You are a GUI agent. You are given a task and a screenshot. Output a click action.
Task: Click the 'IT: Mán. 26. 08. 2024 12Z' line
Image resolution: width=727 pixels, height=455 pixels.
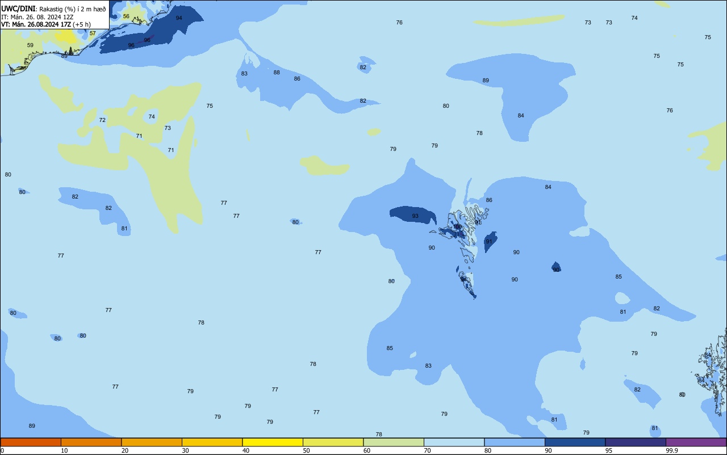pyautogui.click(x=38, y=16)
